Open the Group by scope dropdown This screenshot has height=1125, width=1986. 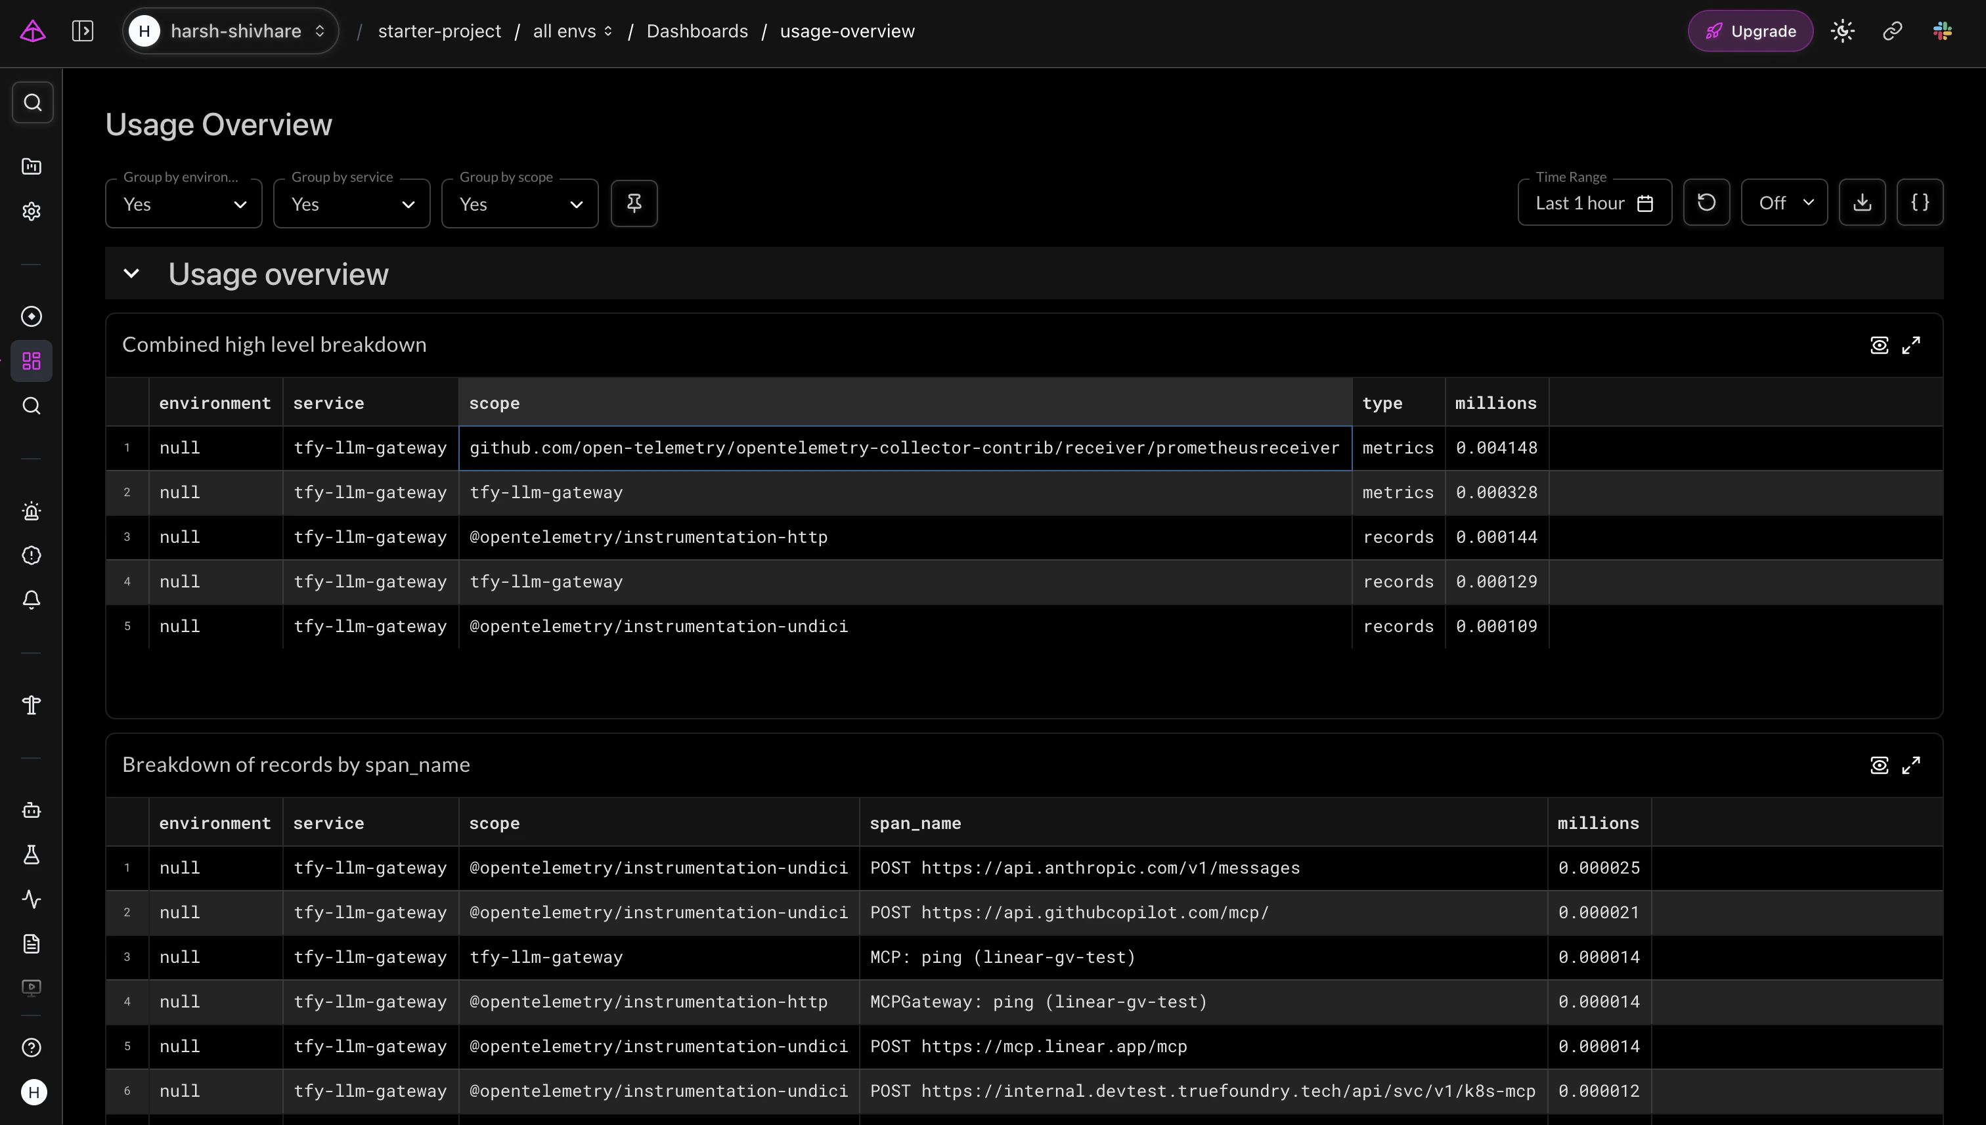click(x=520, y=204)
